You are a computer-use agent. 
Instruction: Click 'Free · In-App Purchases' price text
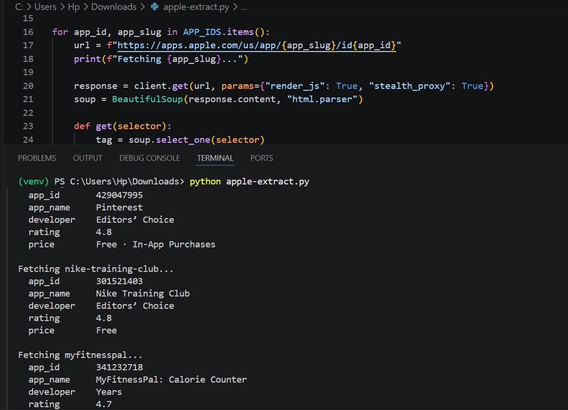tap(156, 244)
